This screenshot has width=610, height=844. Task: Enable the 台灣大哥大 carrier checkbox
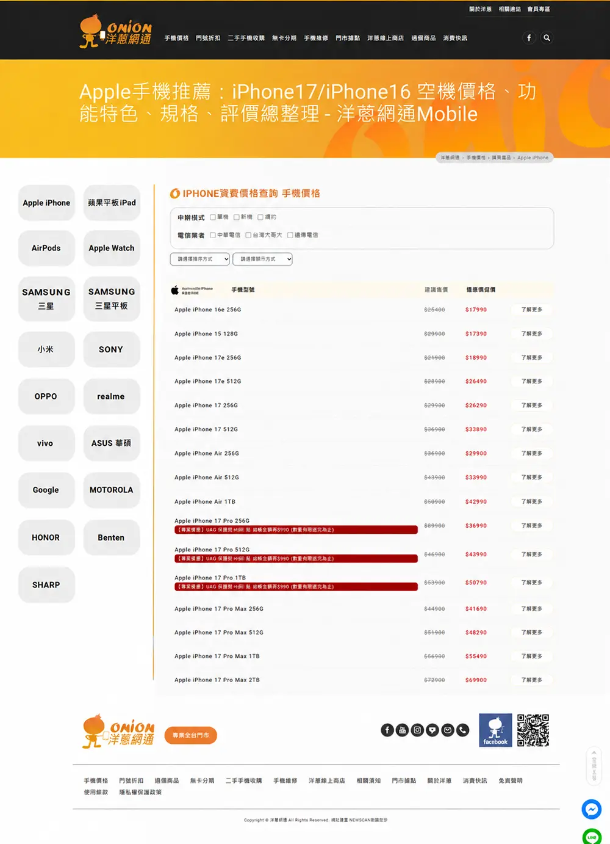coord(248,235)
